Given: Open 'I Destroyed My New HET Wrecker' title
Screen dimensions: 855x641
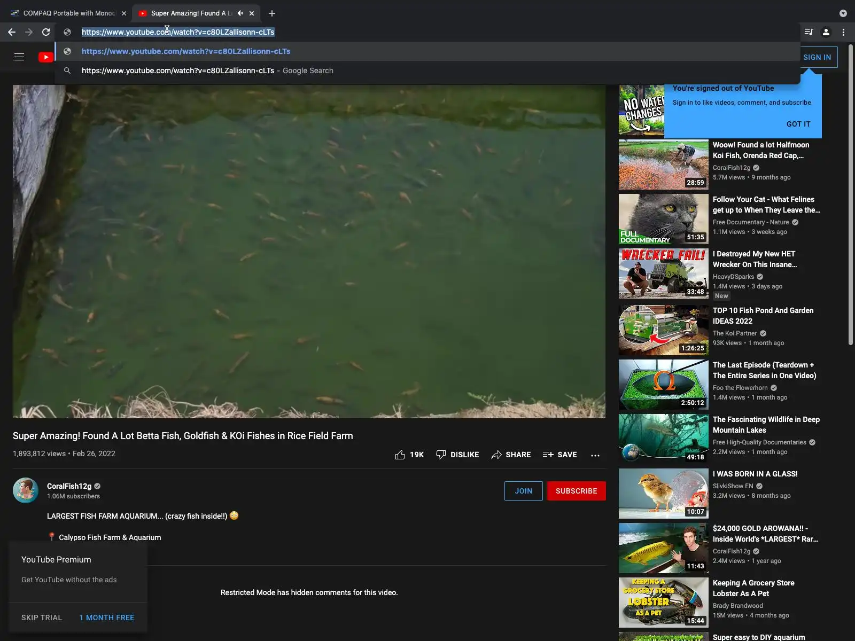Looking at the screenshot, I should [755, 259].
